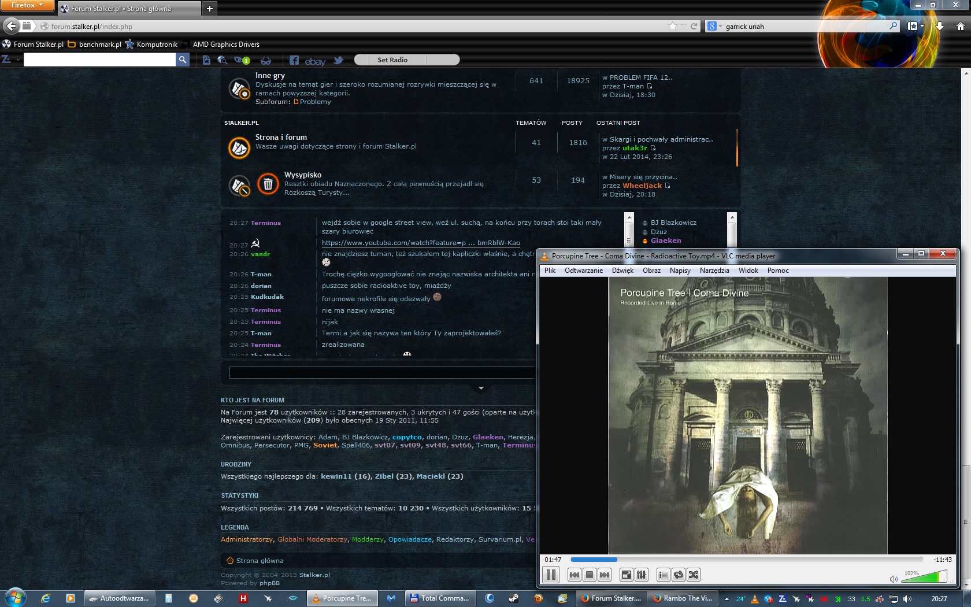Open Firefox downloads arrow button

940,26
